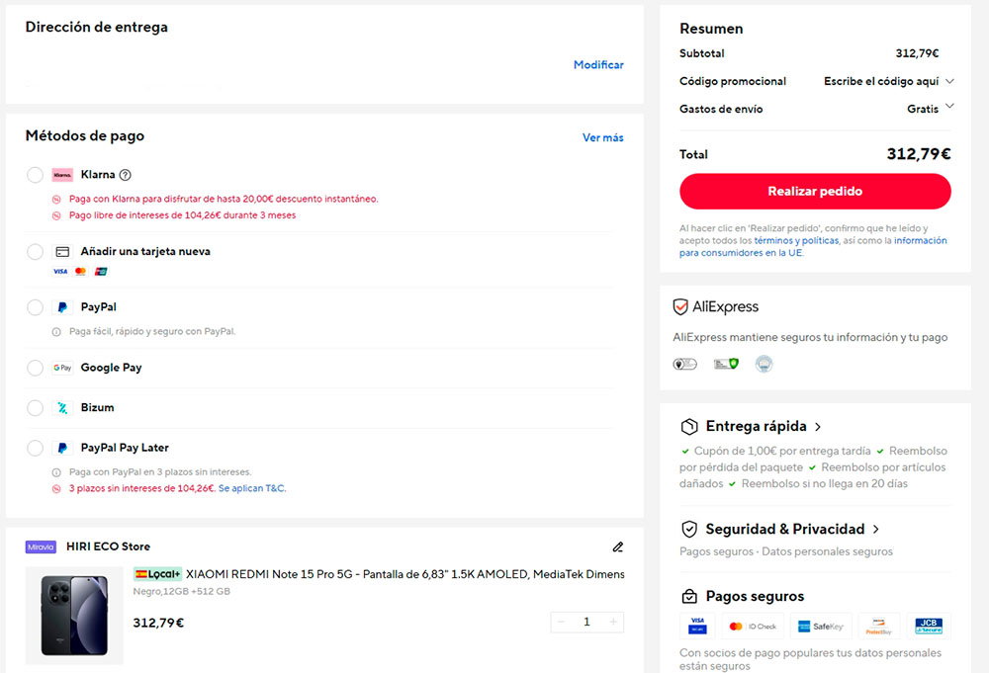Image resolution: width=989 pixels, height=673 pixels.
Task: Select PayPal Pay Later radio button
Action: pyautogui.click(x=35, y=448)
